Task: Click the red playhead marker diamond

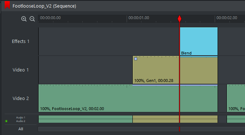Action: coord(180,19)
